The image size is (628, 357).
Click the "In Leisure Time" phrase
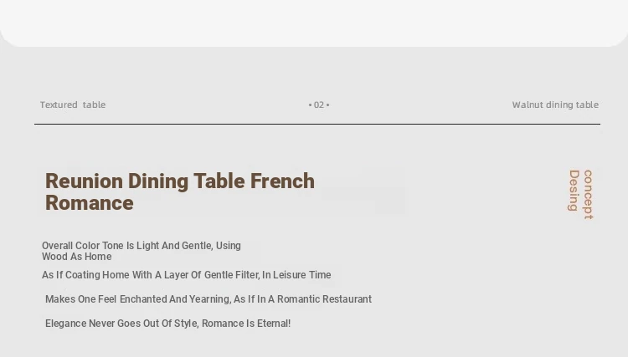(296, 275)
